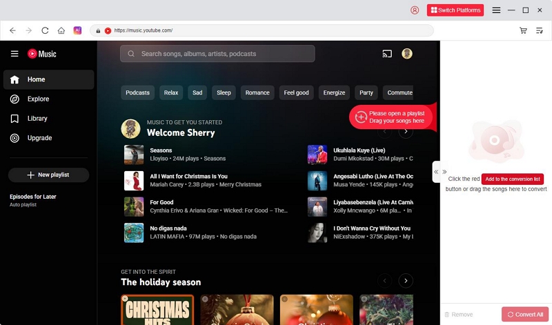Expand panel with the right double-chevron
This screenshot has height=325, width=552.
coord(444,172)
